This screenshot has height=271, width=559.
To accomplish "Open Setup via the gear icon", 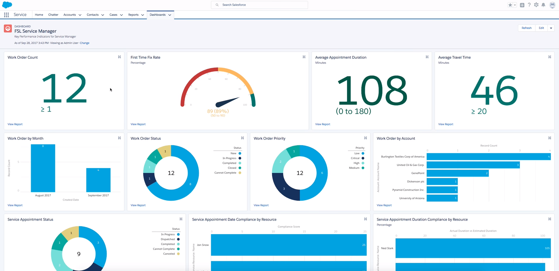I will pos(536,5).
